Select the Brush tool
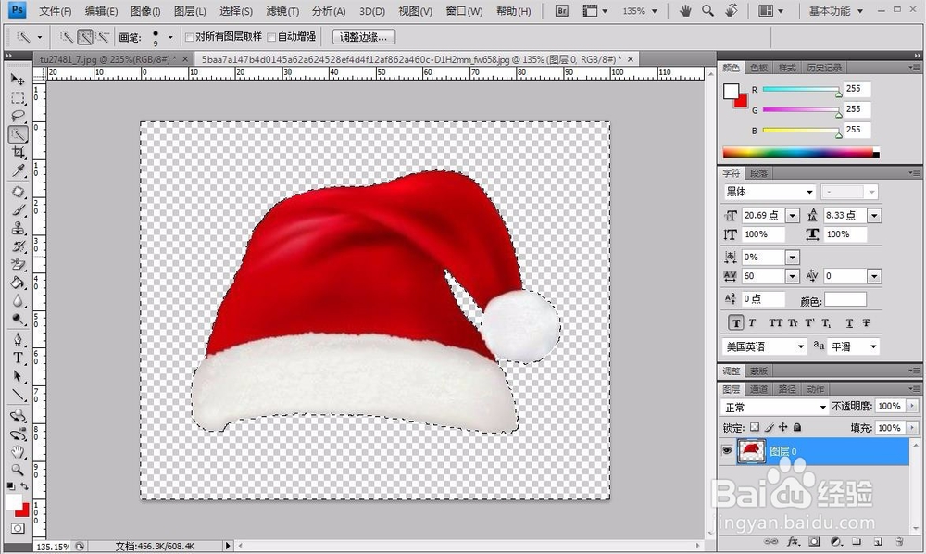The height and width of the screenshot is (554, 926). coord(18,210)
